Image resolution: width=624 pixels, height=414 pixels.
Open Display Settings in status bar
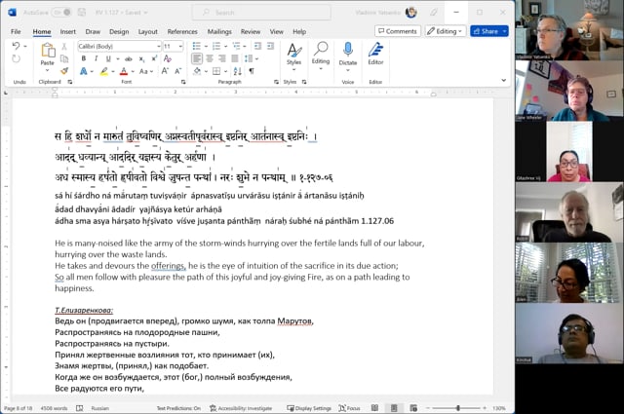pyautogui.click(x=309, y=408)
